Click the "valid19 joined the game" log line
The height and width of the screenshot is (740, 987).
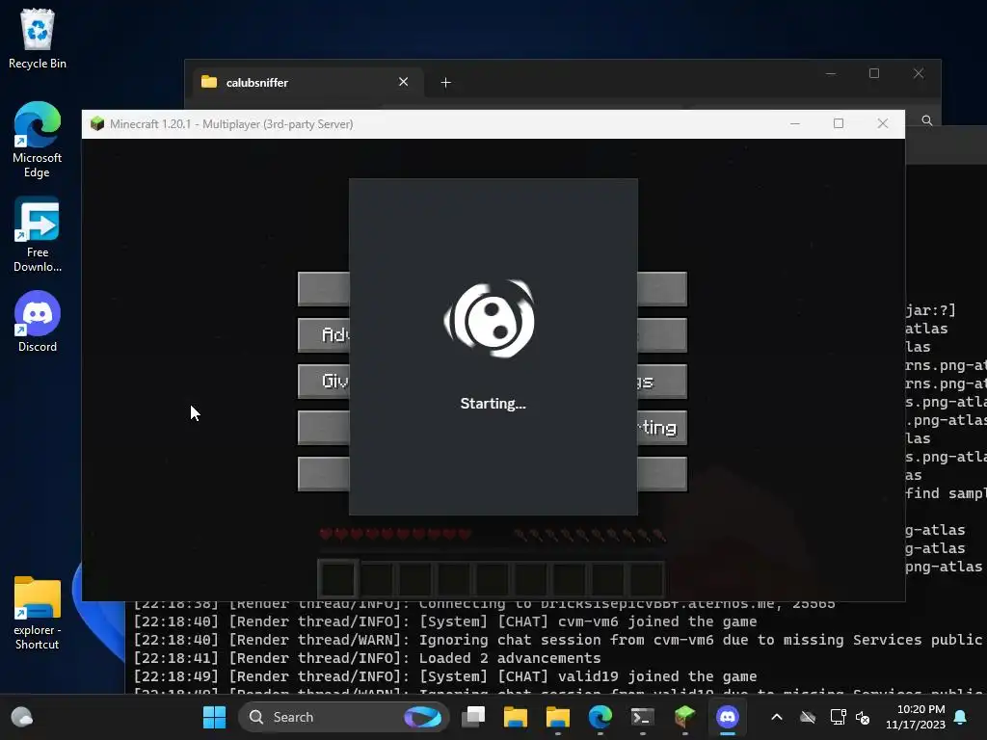pos(445,676)
